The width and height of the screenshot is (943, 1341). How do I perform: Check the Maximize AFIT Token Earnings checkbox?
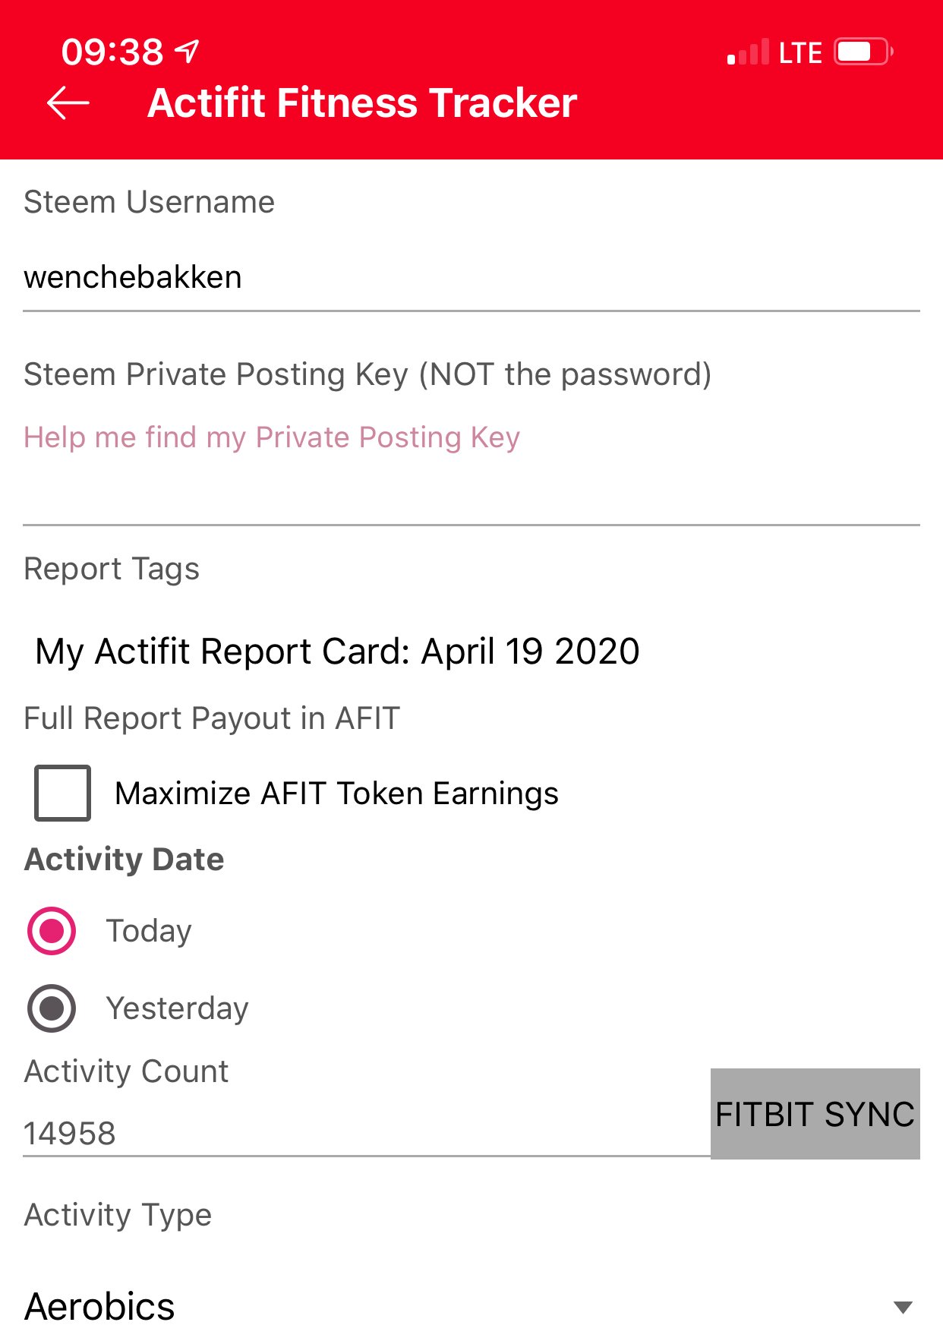62,793
